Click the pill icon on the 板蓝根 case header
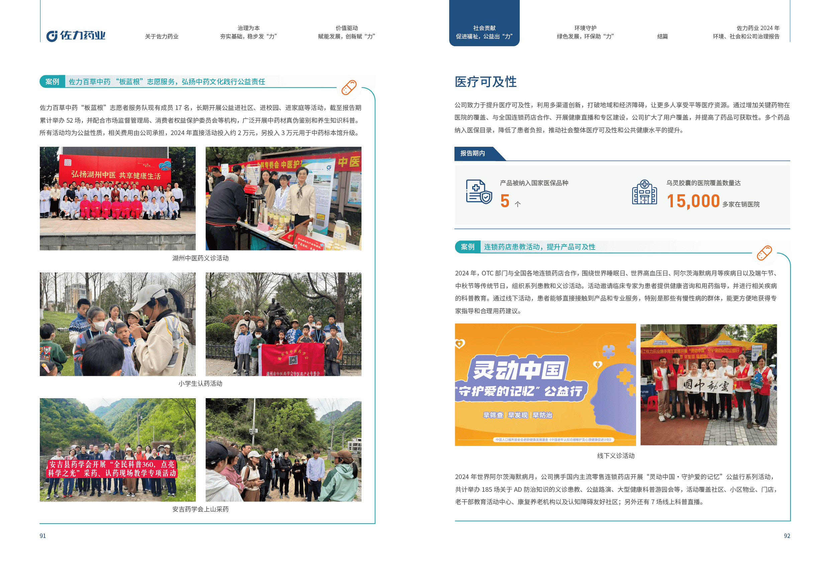830x563 pixels. tap(349, 88)
